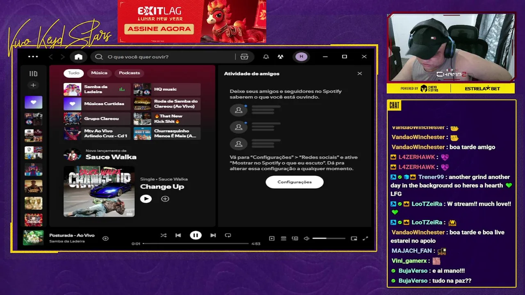Click the search field 'O que você quer ouvir?'
525x295 pixels.
point(164,57)
